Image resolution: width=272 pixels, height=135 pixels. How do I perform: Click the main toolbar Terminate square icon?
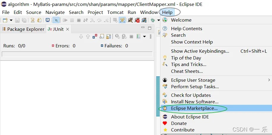coord(79,20)
